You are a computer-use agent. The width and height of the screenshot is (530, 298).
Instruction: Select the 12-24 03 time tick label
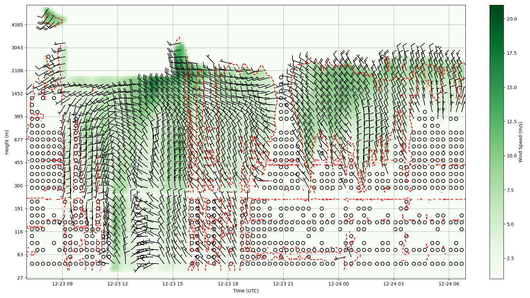coord(394,284)
